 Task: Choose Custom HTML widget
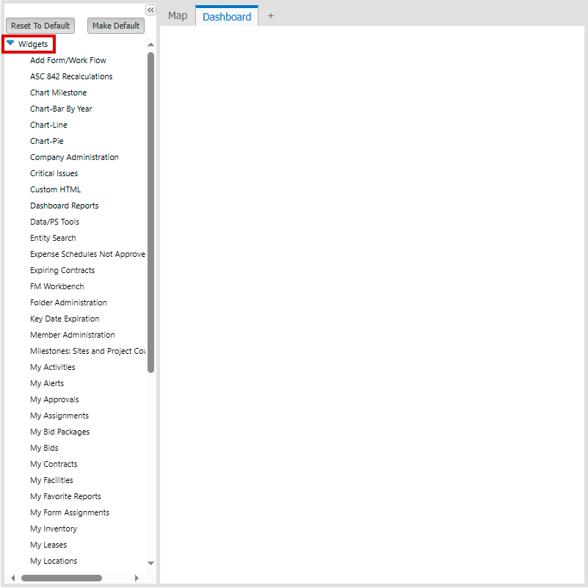(x=56, y=189)
